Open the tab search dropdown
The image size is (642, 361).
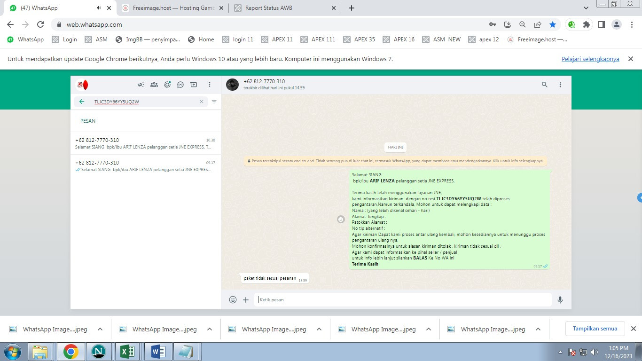[586, 8]
